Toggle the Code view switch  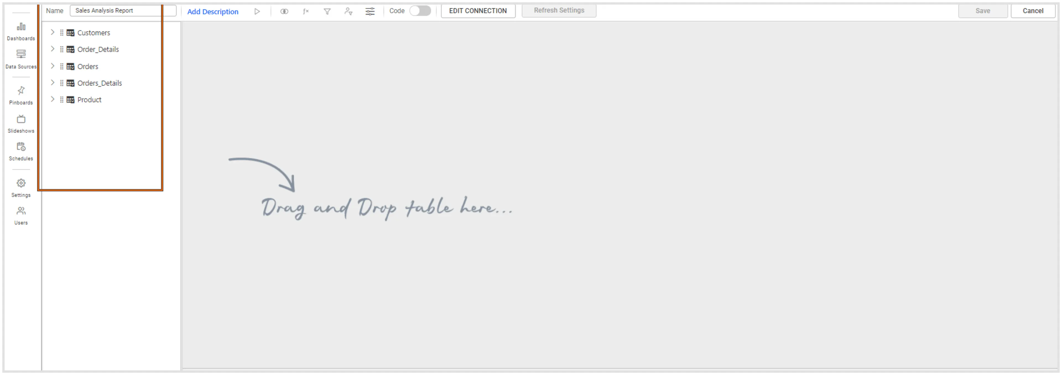[x=420, y=11]
